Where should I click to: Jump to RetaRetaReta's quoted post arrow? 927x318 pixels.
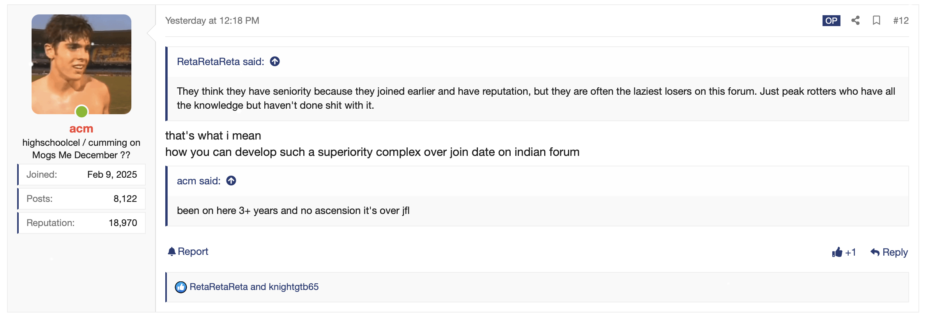(275, 62)
